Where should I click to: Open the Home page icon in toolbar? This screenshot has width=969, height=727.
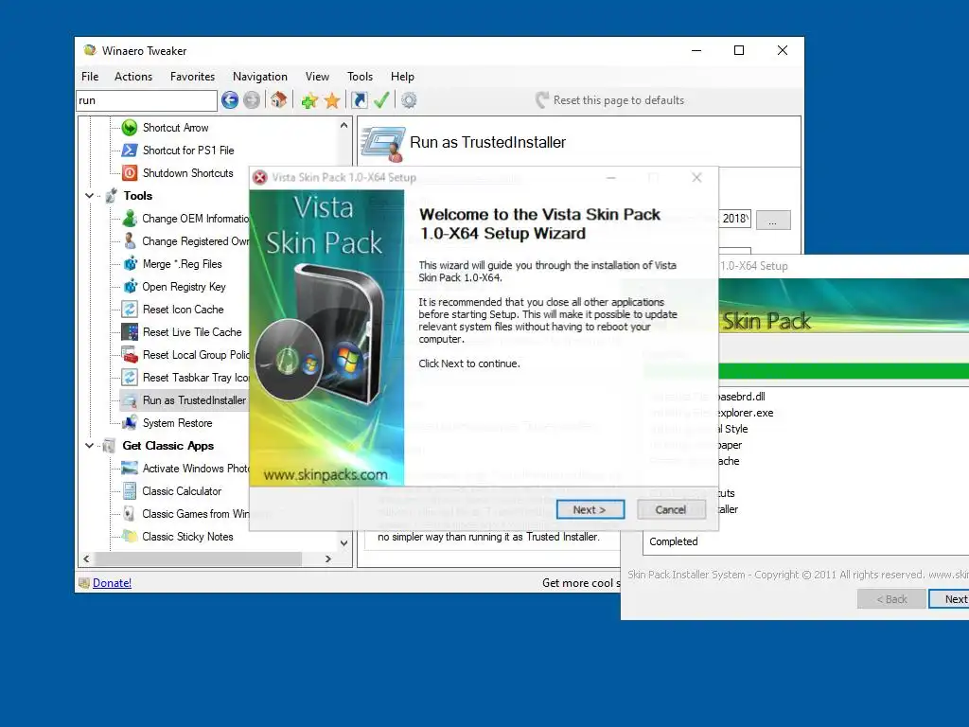279,100
